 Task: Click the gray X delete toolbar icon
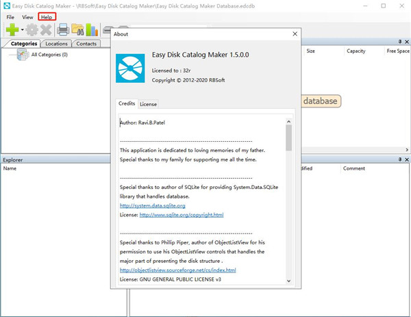click(46, 29)
